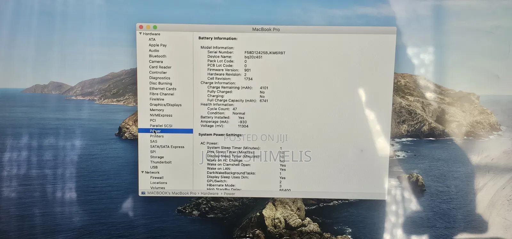Click the MacBook Pro window title
Viewport: 512px width, 239px height.
click(x=266, y=29)
